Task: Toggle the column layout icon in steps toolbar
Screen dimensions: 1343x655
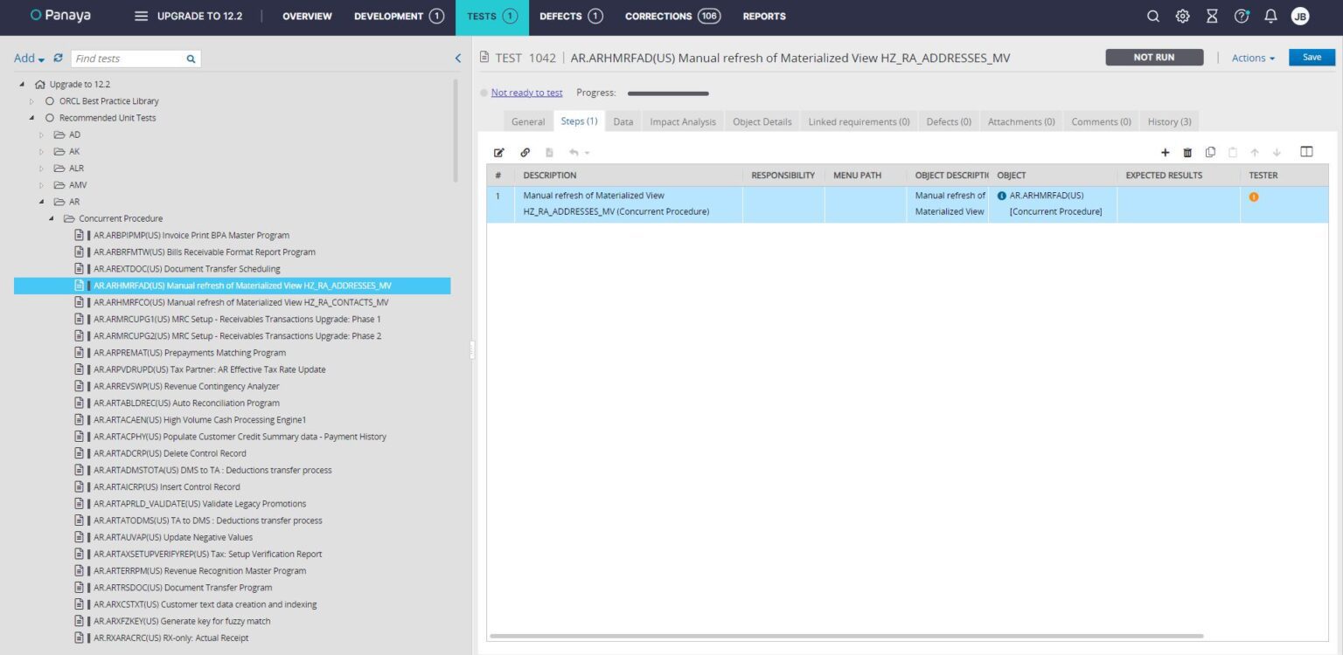Action: pyautogui.click(x=1306, y=152)
